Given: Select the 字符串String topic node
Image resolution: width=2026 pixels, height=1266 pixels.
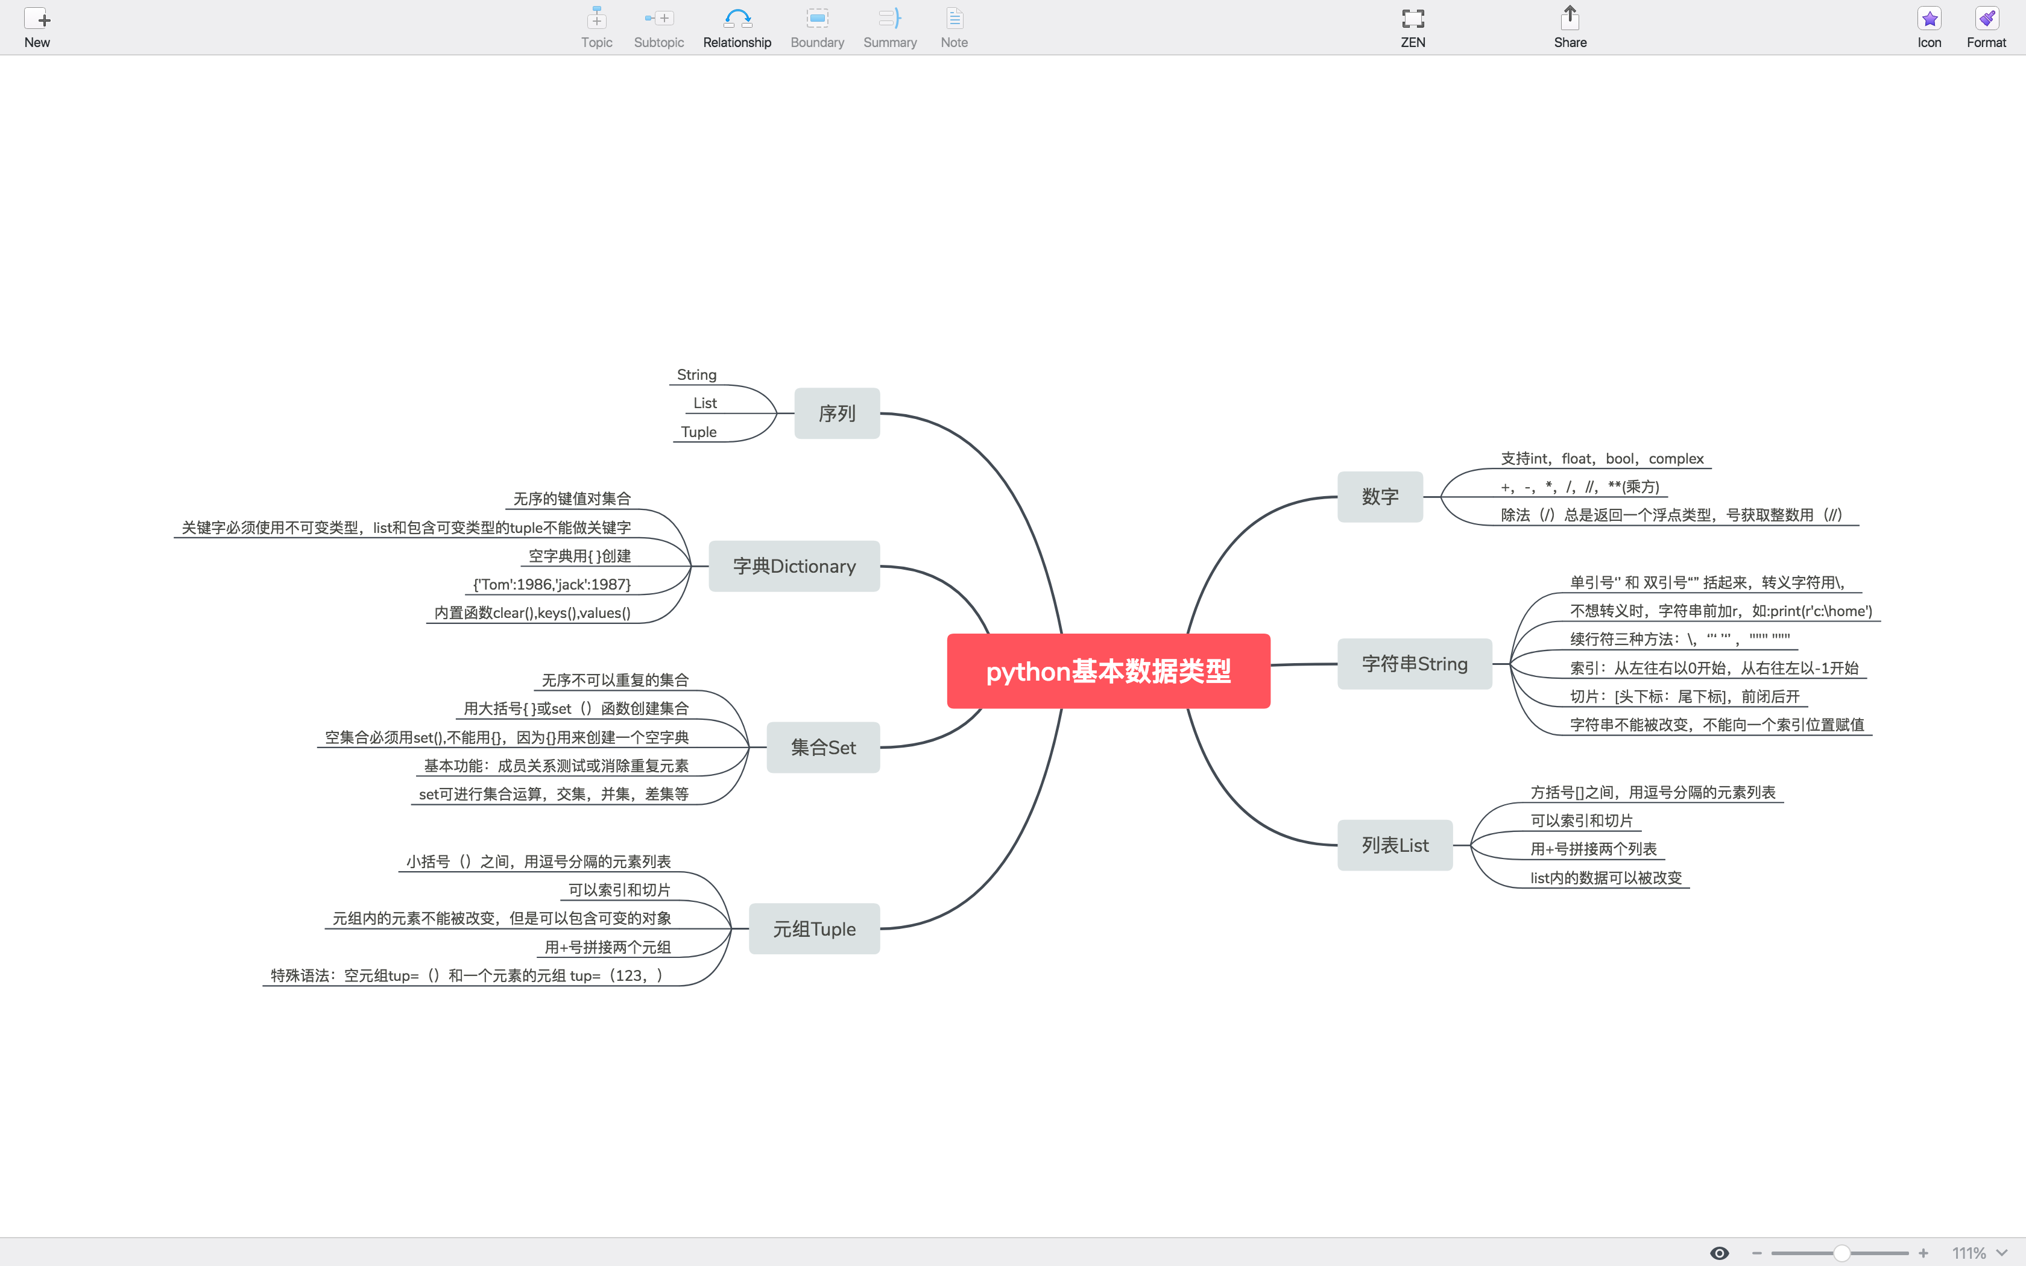Looking at the screenshot, I should coord(1414,664).
